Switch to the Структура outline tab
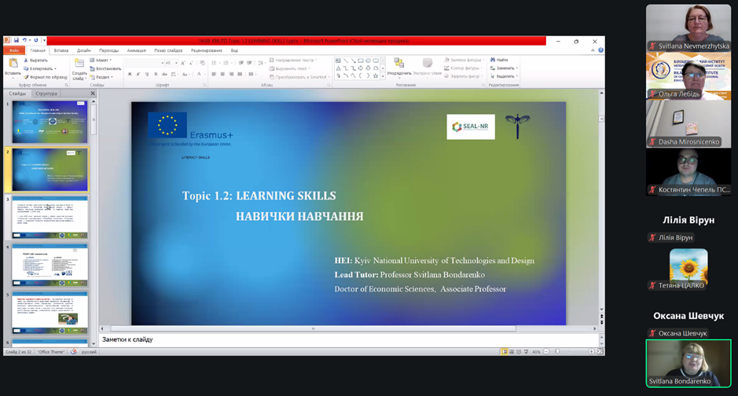The width and height of the screenshot is (738, 396). 46,93
